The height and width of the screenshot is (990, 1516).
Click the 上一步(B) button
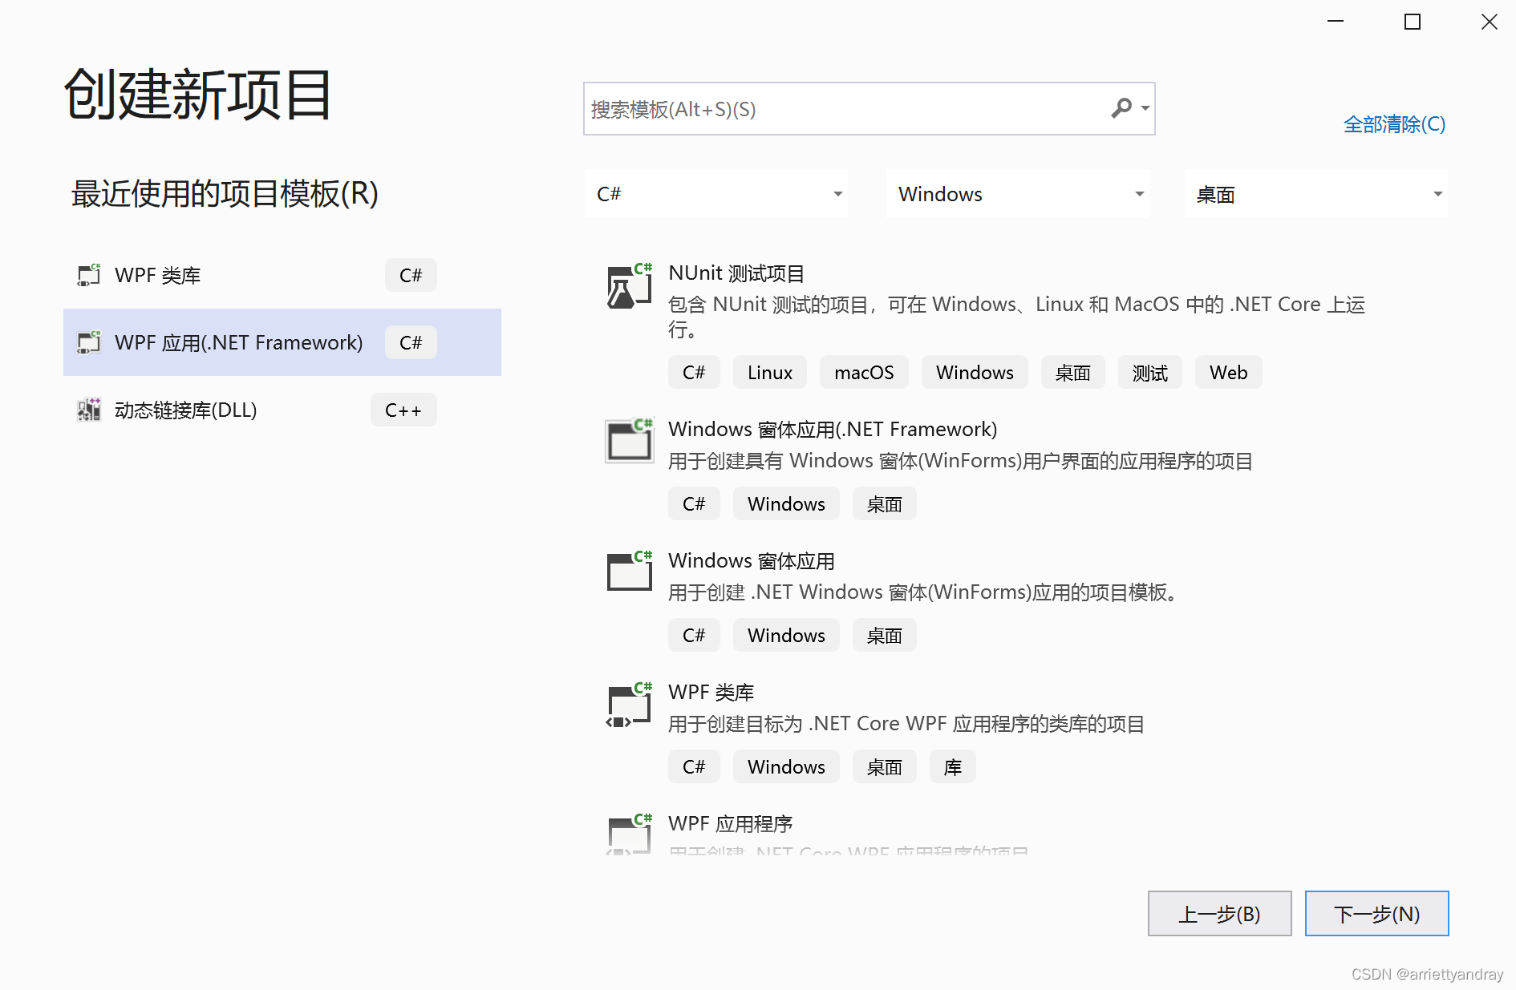point(1219,914)
